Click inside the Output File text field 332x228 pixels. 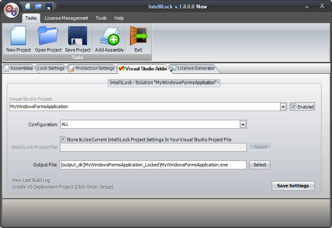point(153,165)
